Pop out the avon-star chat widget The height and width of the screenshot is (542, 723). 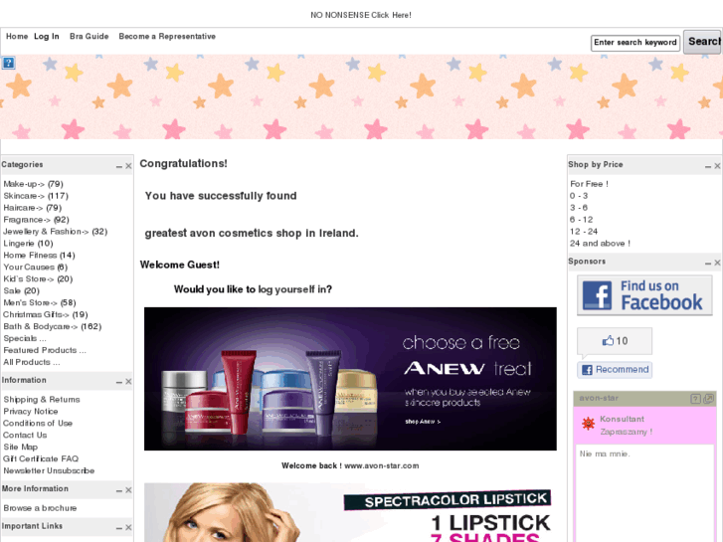(x=709, y=399)
